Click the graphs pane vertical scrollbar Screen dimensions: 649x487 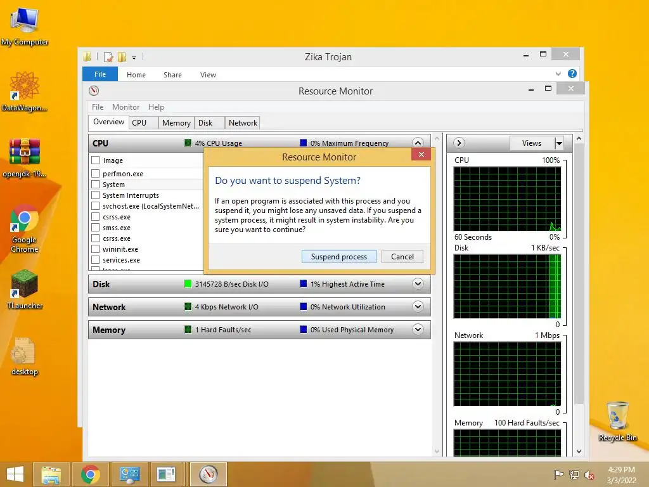coord(579,274)
